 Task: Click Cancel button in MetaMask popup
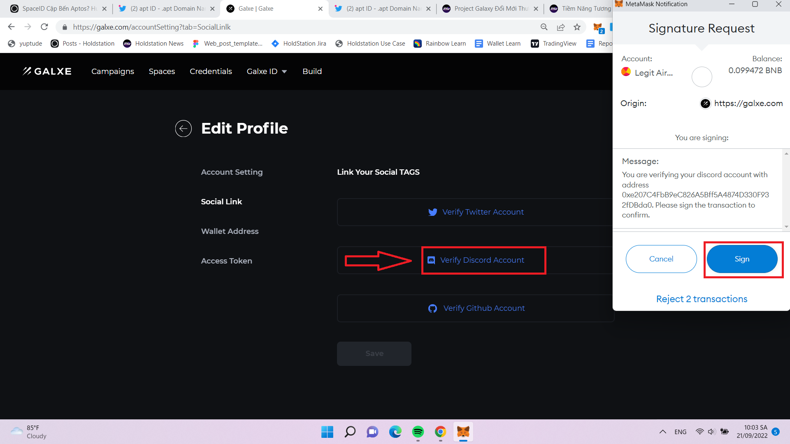tap(661, 259)
